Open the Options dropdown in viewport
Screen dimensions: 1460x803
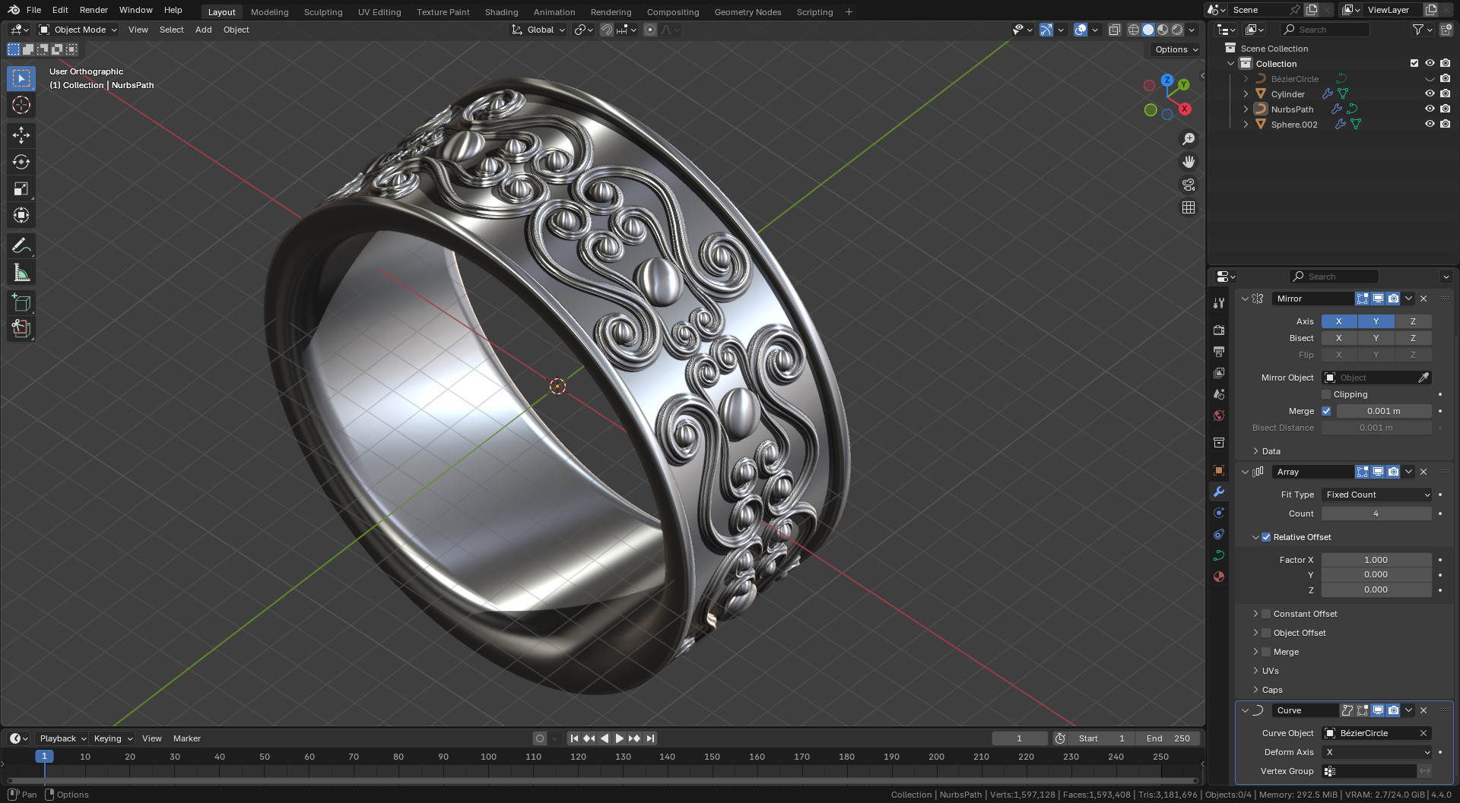[x=1176, y=49]
